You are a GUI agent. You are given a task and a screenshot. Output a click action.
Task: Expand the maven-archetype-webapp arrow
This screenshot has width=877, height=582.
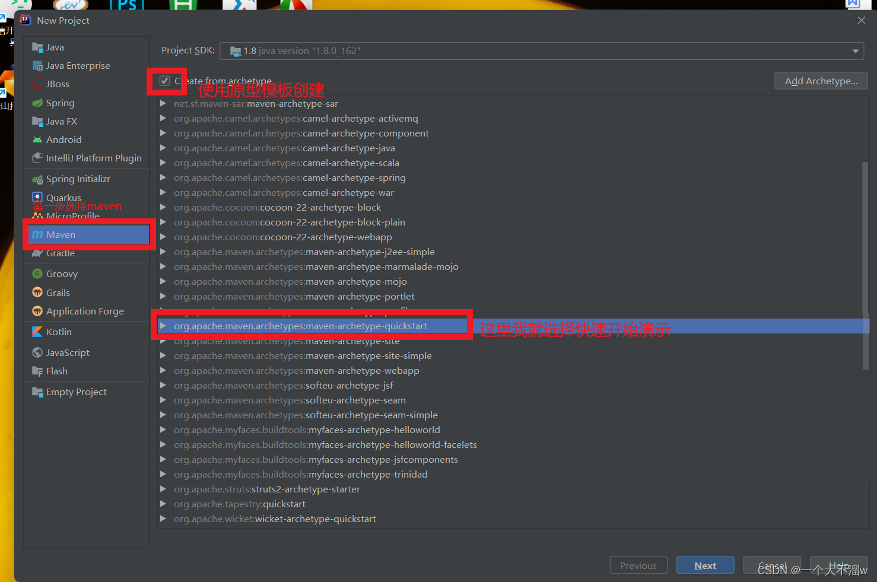[x=163, y=370]
